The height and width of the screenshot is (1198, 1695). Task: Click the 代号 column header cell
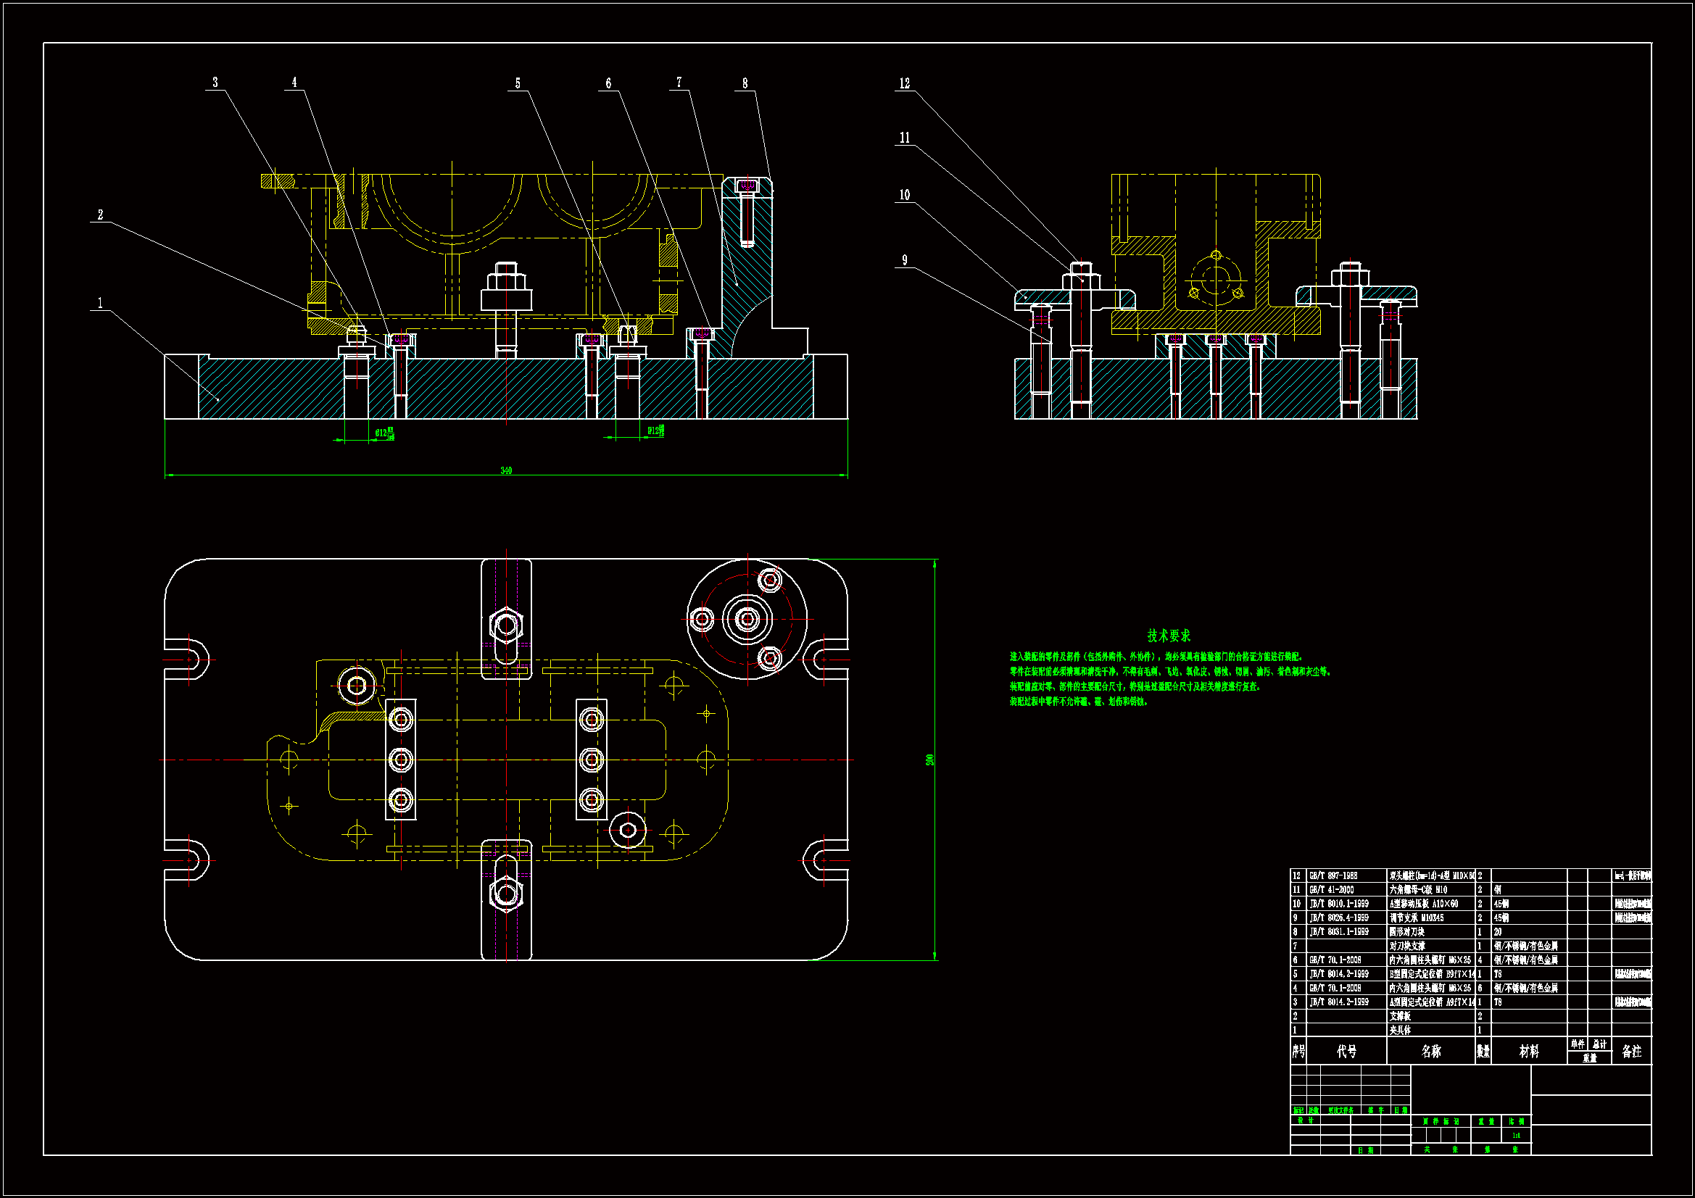point(1346,1051)
